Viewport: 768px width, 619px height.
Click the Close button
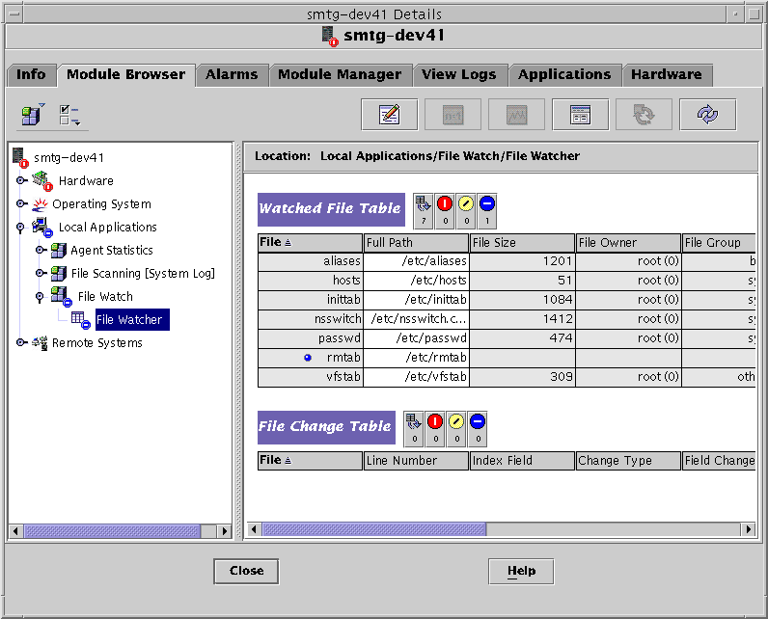coord(246,571)
